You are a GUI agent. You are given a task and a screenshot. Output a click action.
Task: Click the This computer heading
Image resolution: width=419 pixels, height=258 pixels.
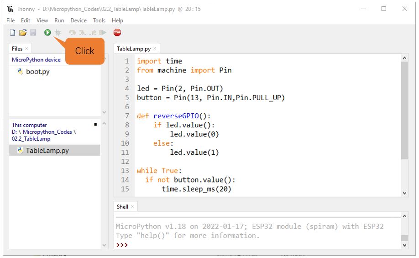click(29, 125)
